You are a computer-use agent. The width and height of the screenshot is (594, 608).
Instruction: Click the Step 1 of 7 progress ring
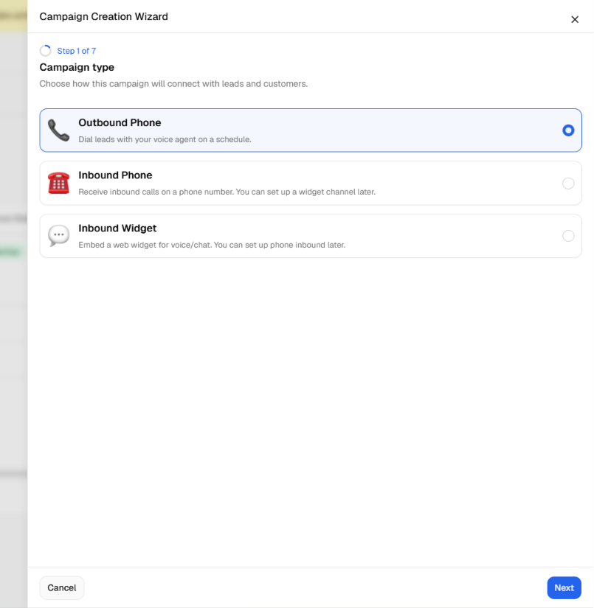46,51
